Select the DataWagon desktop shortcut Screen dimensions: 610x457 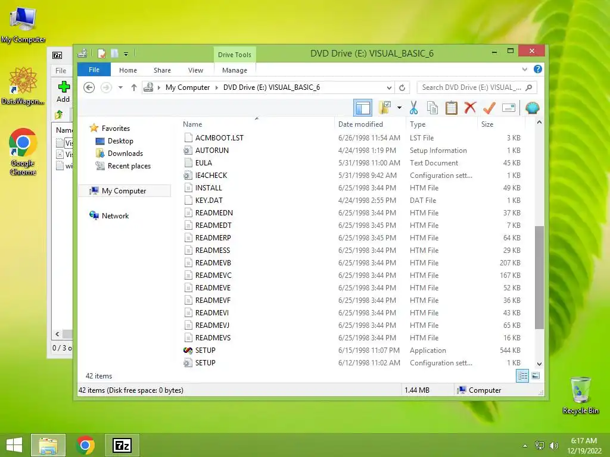(x=23, y=86)
